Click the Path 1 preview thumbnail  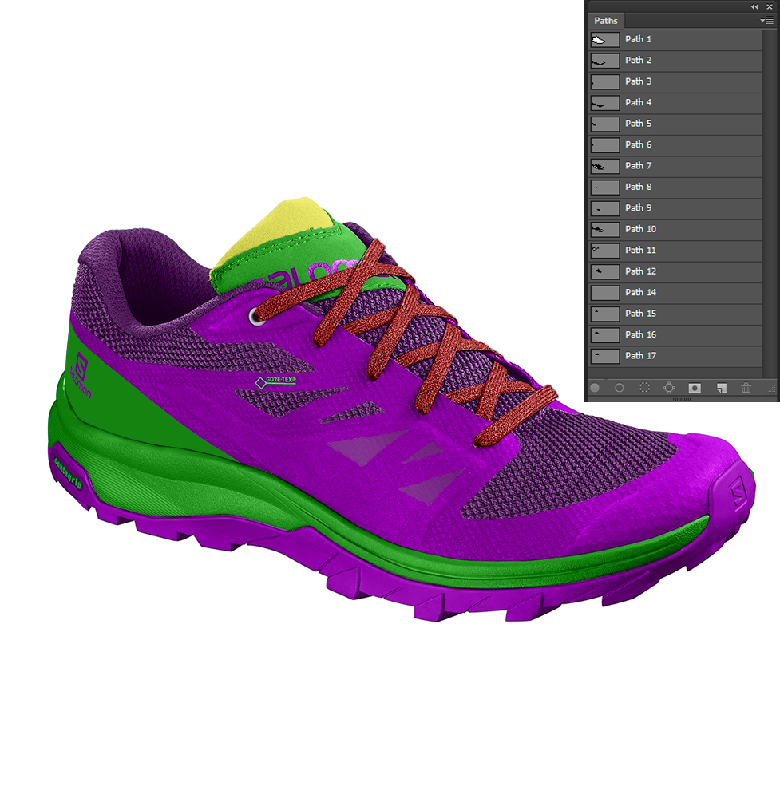[604, 39]
